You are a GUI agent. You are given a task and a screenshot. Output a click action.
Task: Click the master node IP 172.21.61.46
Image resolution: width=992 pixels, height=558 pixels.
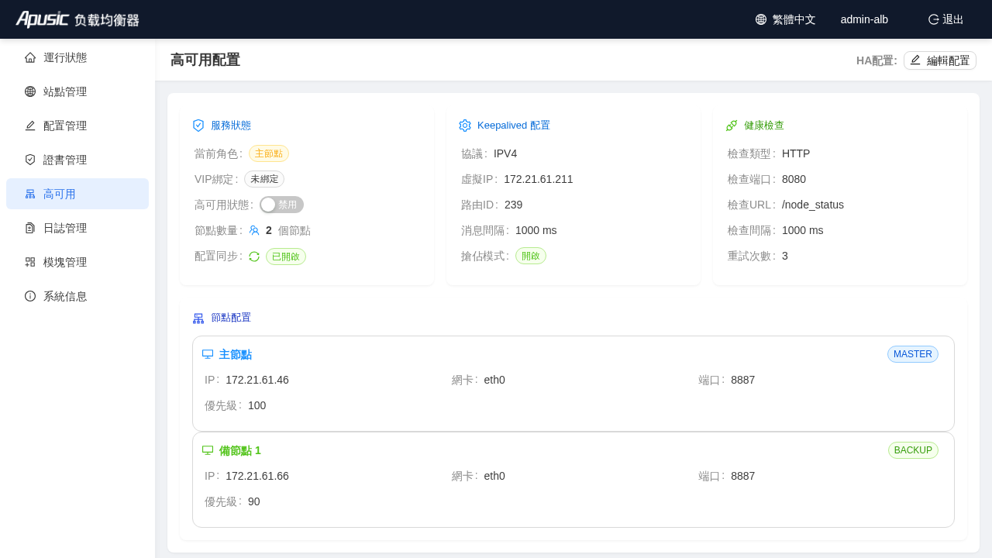click(257, 380)
